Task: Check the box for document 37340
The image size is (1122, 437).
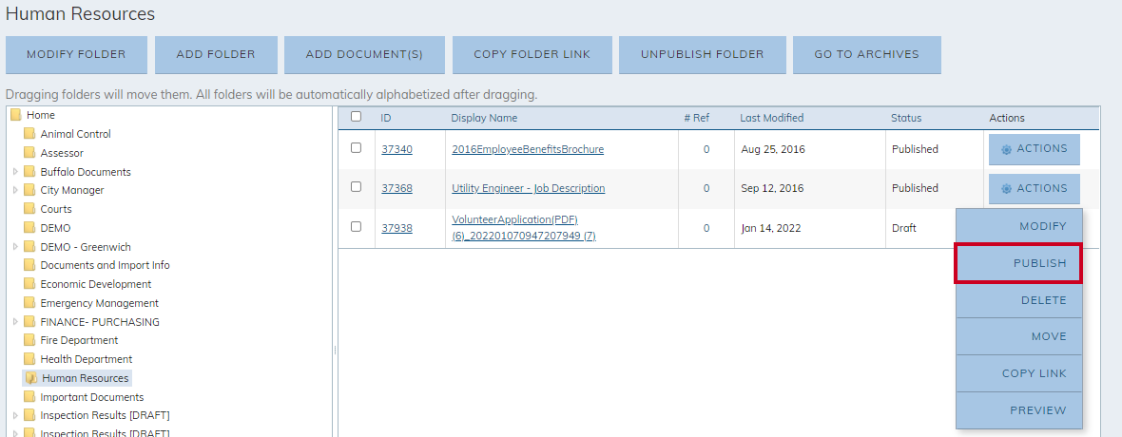Action: pos(357,148)
